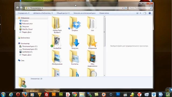The image size is (172, 97).
Task: Create a folder with Новая папка
Action: 104,13
